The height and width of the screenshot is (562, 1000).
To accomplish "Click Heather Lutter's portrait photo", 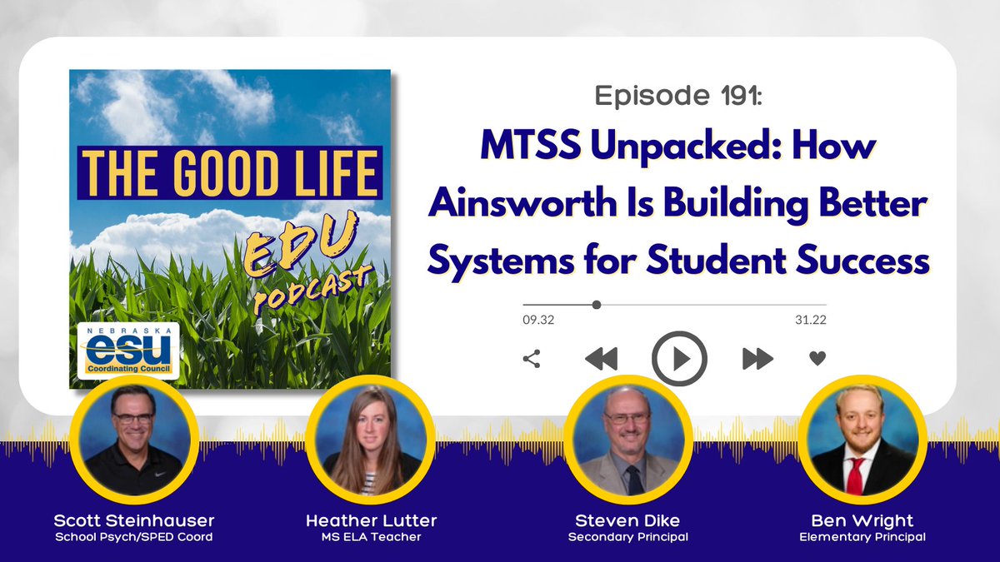I will click(372, 438).
